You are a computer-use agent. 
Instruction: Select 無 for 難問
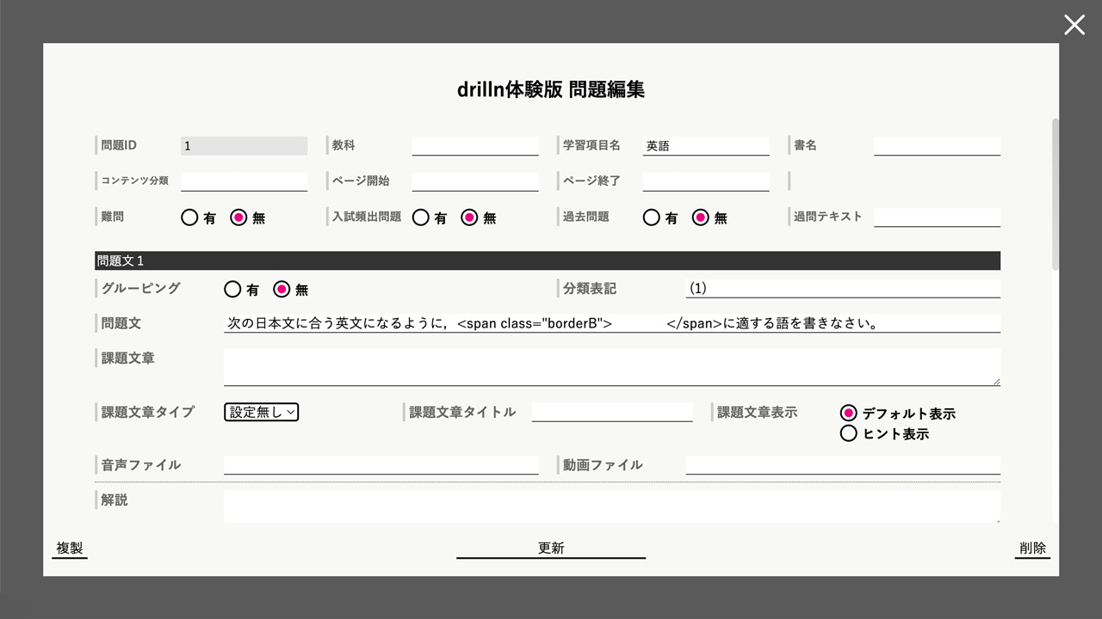click(238, 218)
